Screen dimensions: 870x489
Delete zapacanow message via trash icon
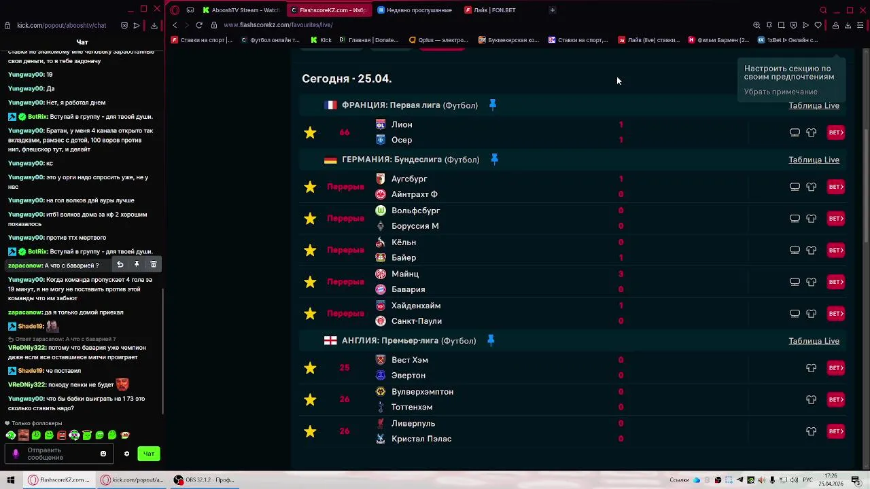tap(154, 264)
